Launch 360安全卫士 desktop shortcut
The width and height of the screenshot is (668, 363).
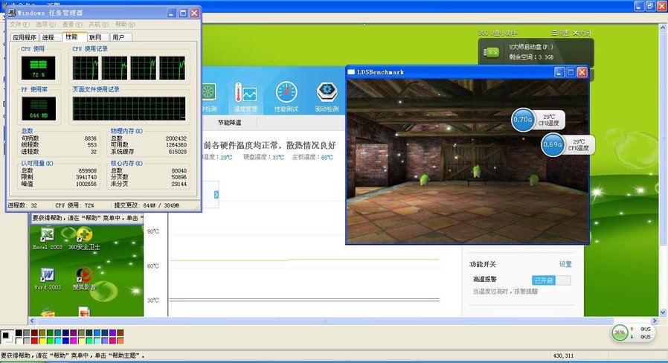click(85, 238)
